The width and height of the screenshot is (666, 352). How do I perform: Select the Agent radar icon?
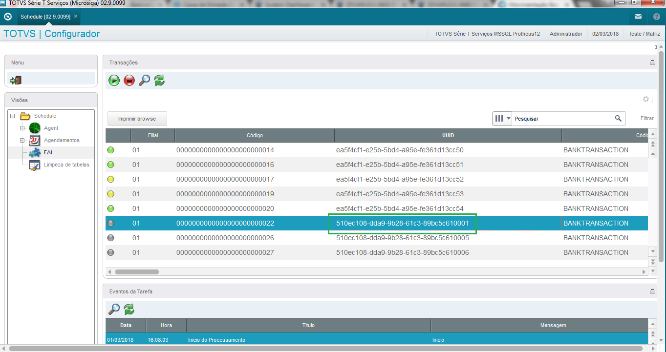[x=35, y=128]
